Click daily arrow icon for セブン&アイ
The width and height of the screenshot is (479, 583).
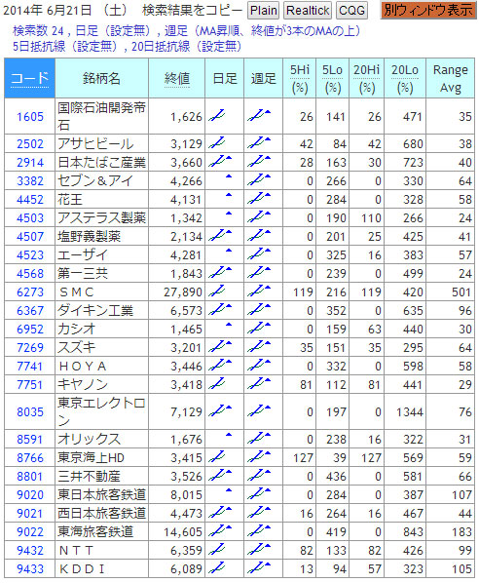pyautogui.click(x=229, y=176)
